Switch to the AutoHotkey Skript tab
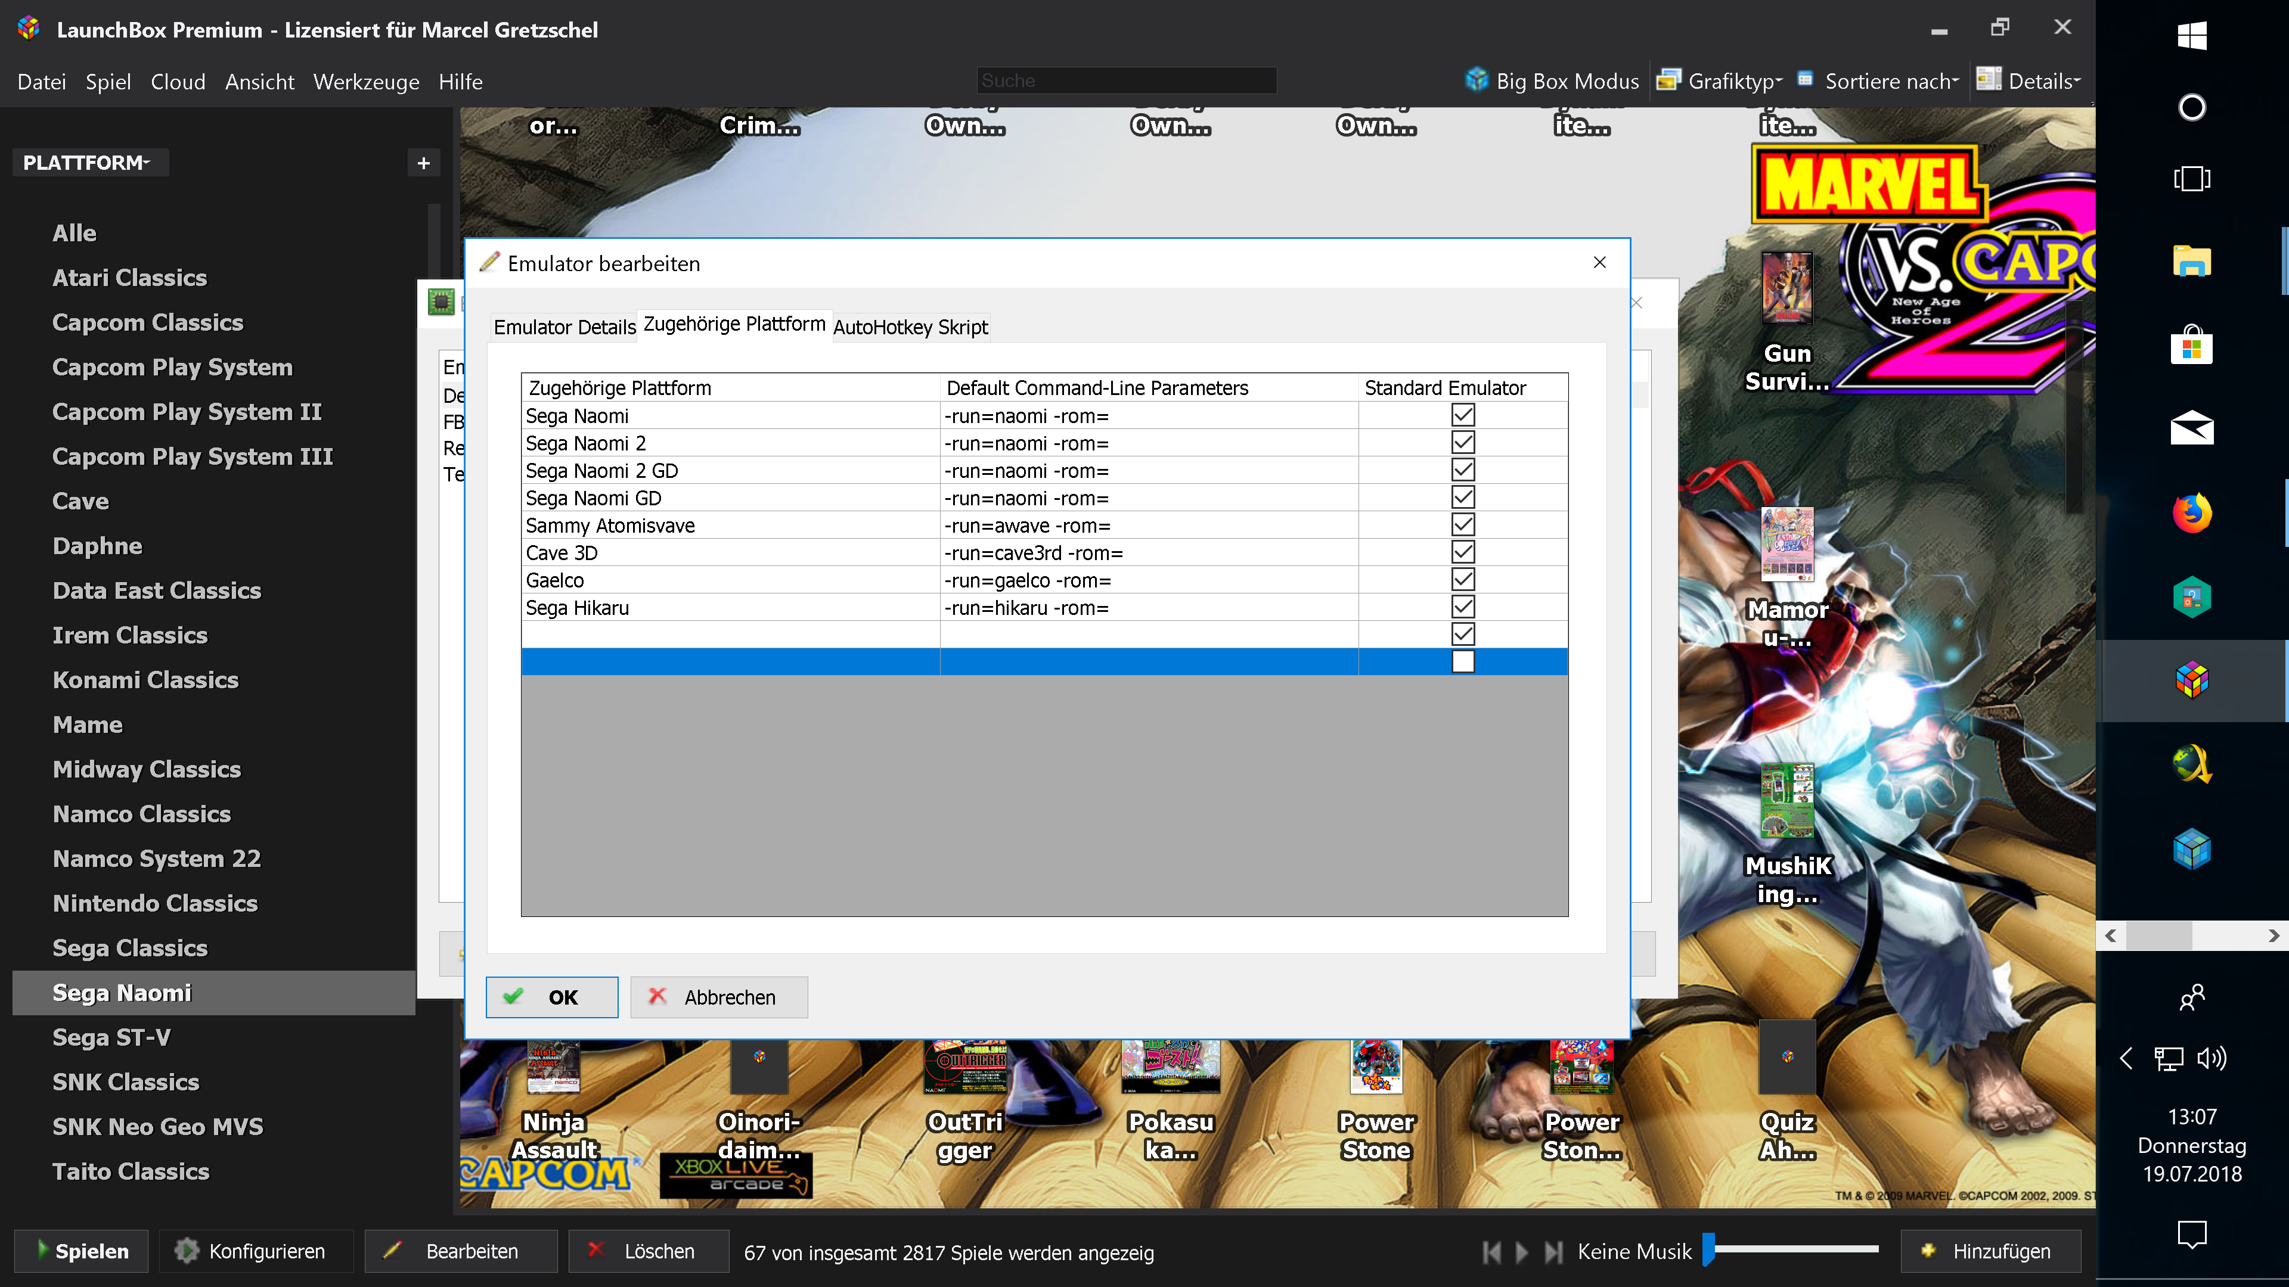The width and height of the screenshot is (2289, 1287). 911,327
